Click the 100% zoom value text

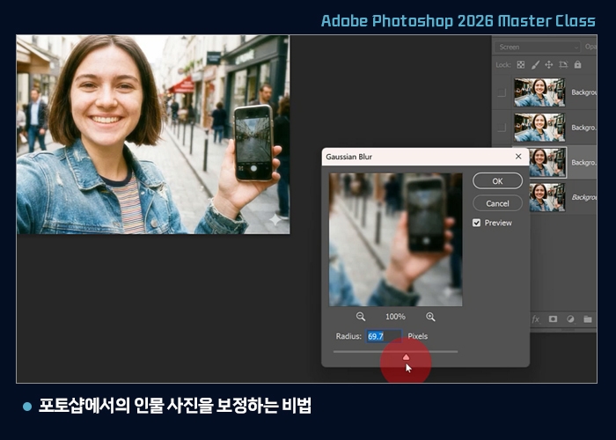(x=395, y=317)
